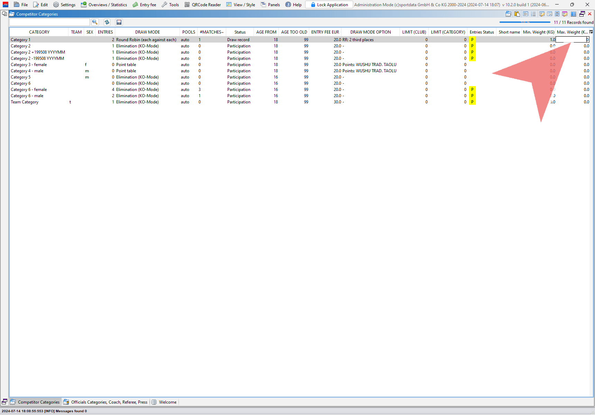Open the File menu

[x=21, y=5]
